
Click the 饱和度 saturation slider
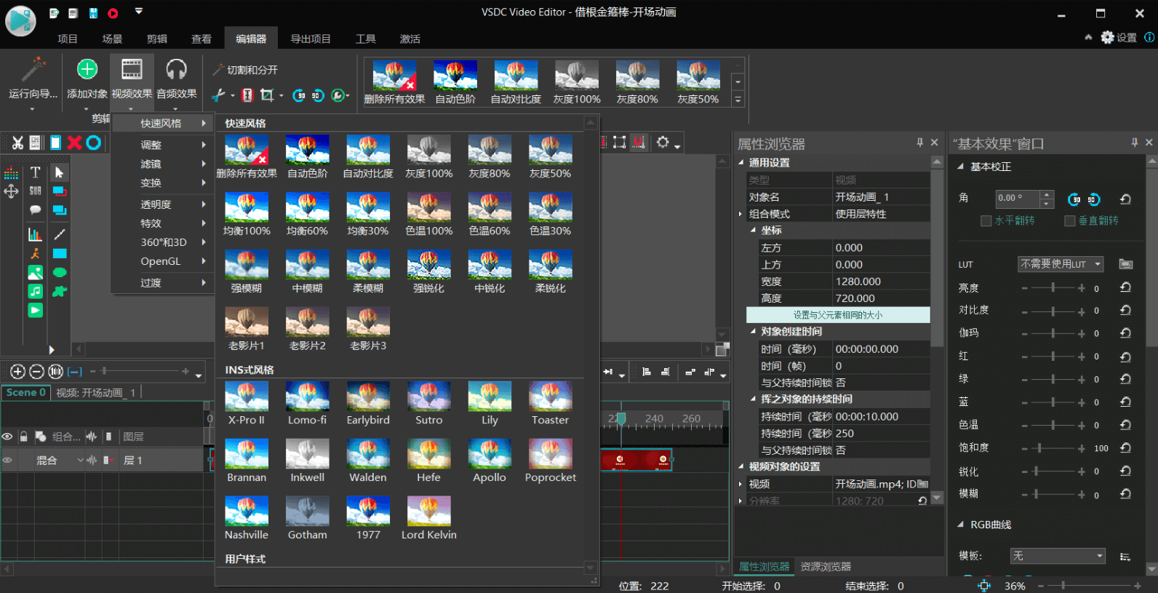[x=1053, y=448]
